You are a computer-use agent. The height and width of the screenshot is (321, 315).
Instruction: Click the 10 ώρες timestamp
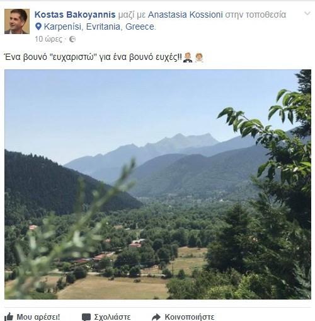click(49, 39)
